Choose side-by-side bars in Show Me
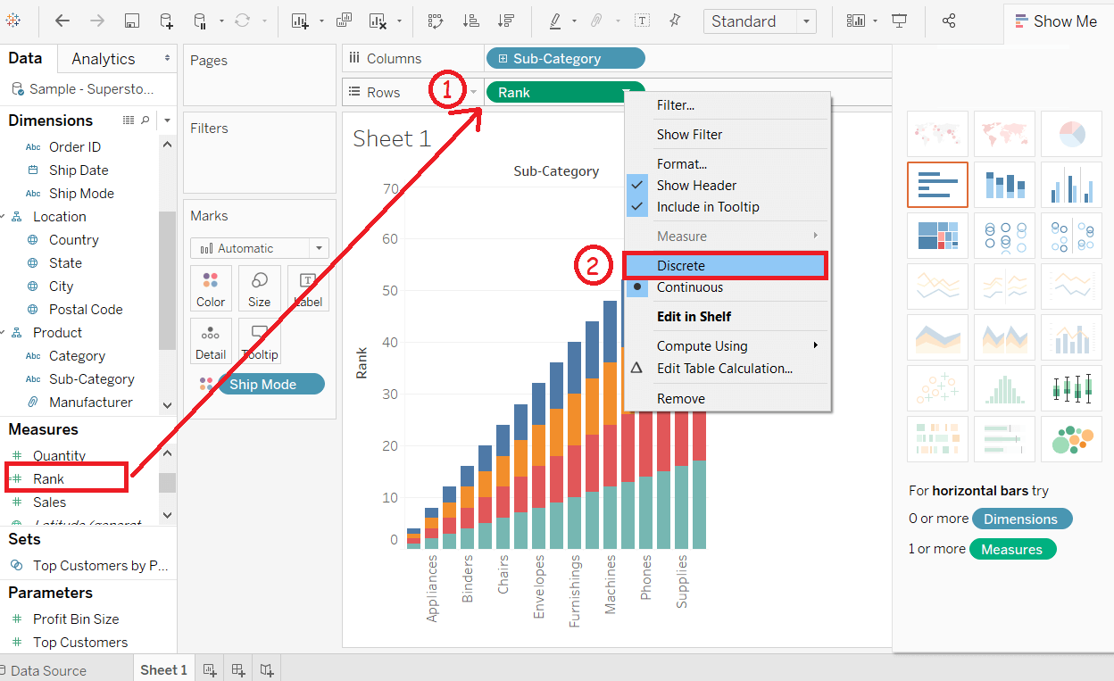Image resolution: width=1114 pixels, height=681 pixels. [x=1071, y=185]
